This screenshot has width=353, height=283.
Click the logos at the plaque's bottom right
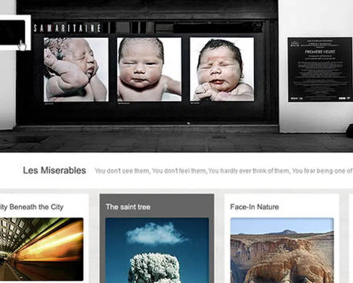pyautogui.click(x=344, y=98)
